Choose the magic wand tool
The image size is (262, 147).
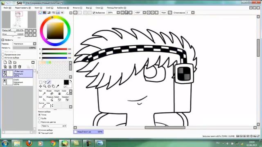point(49,82)
